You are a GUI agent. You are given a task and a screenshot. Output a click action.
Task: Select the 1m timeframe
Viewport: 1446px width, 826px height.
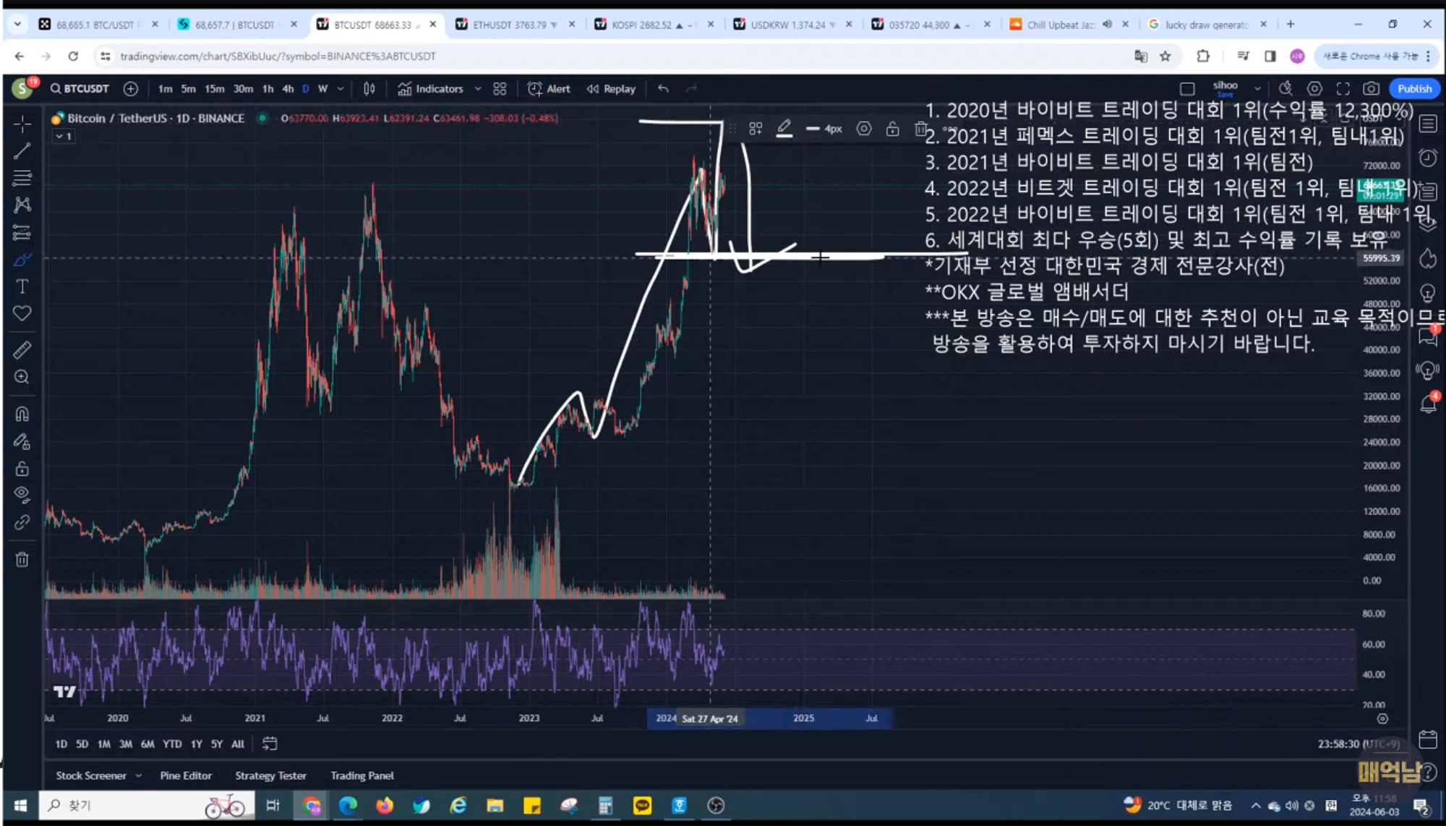(x=166, y=88)
